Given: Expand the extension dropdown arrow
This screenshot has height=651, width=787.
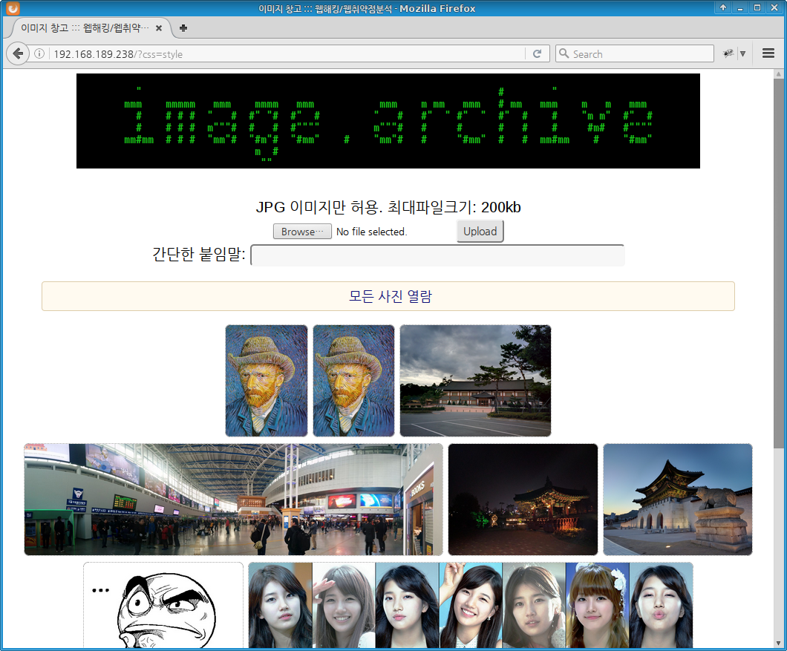Looking at the screenshot, I should coord(743,53).
